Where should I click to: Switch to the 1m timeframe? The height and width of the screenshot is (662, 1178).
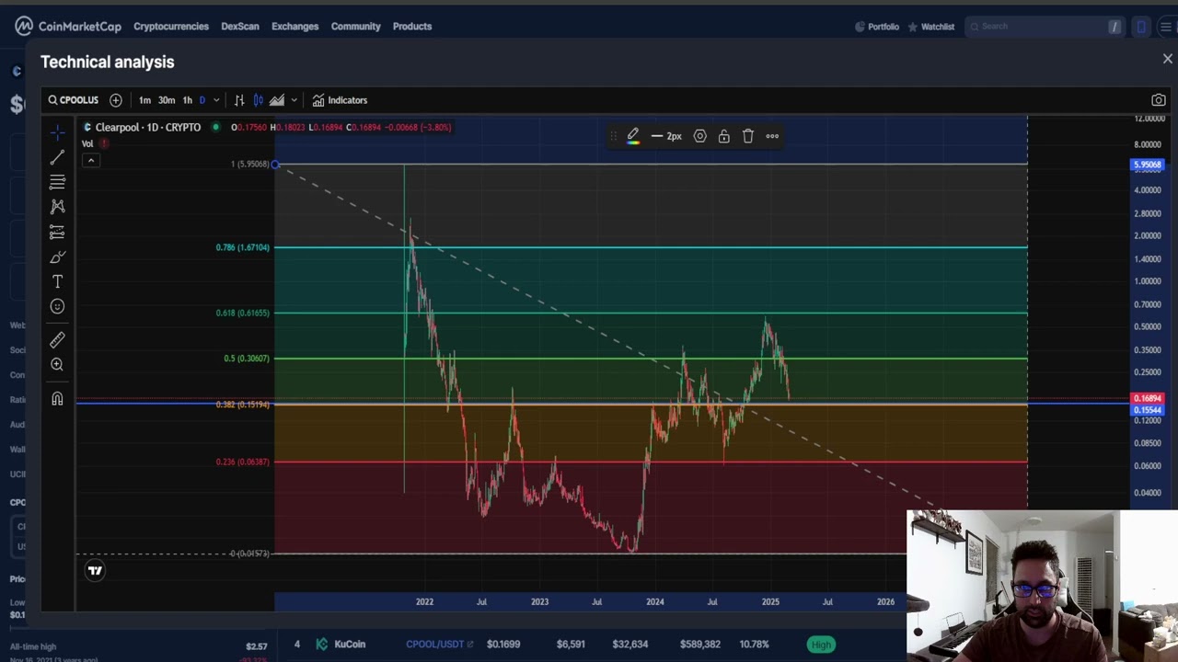click(x=144, y=100)
